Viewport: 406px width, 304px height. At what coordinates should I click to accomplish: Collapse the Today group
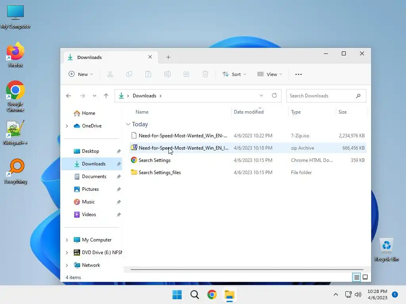tap(128, 124)
